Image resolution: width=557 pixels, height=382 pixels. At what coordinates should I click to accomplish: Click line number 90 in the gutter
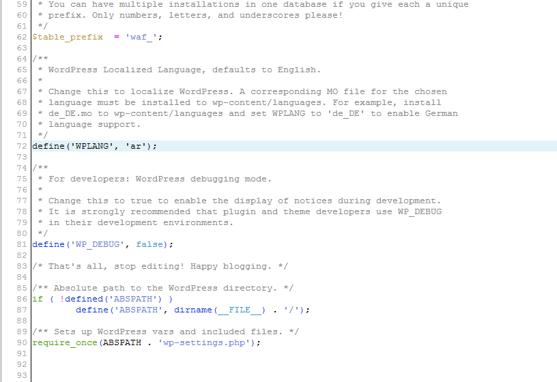click(x=20, y=342)
